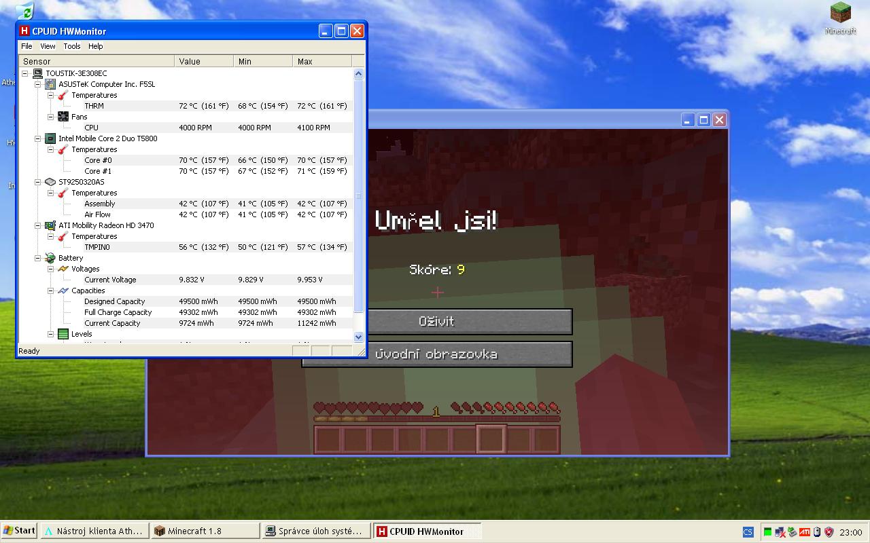Click the red security shield tray icon
The height and width of the screenshot is (543, 870).
pyautogui.click(x=829, y=532)
